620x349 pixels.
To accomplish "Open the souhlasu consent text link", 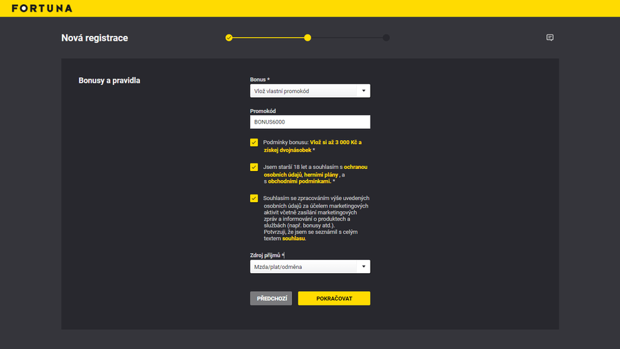I will 293,239.
